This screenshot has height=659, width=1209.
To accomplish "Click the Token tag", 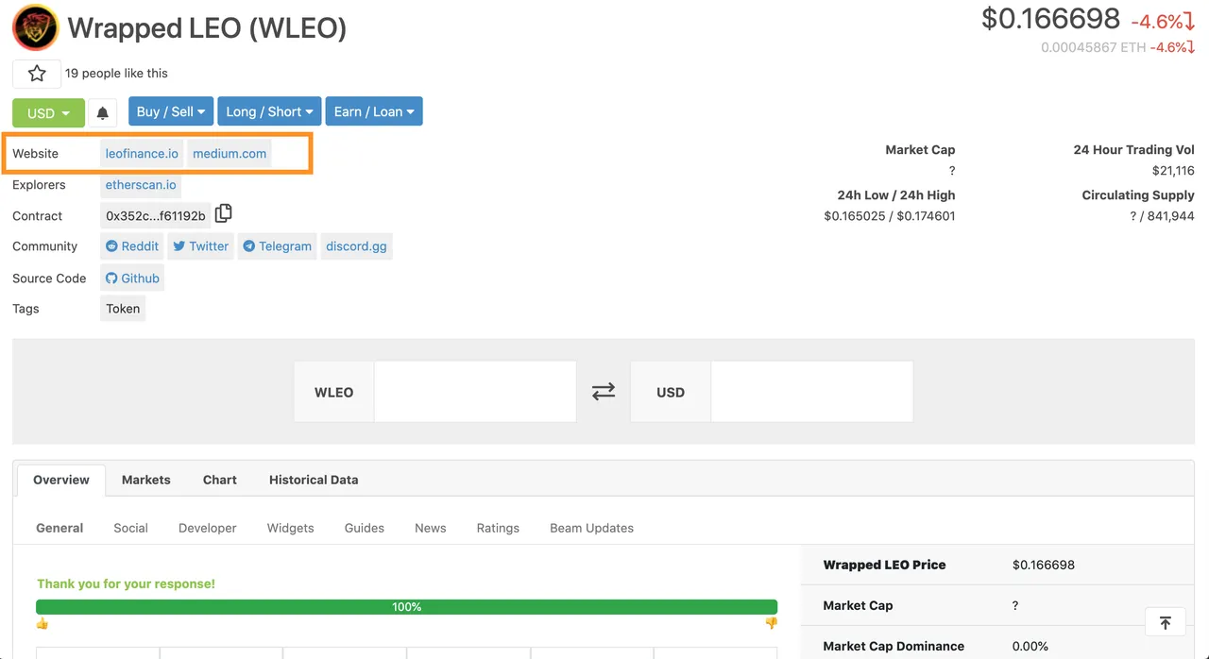I will [x=123, y=309].
